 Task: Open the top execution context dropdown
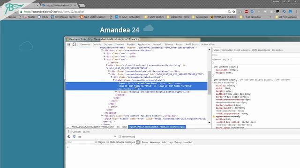click(97, 137)
